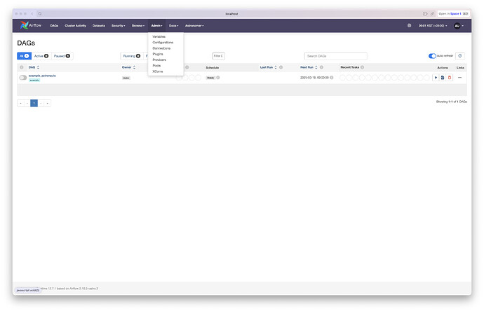Open the AU user avatar menu
The height and width of the screenshot is (311, 484).
[x=459, y=26]
